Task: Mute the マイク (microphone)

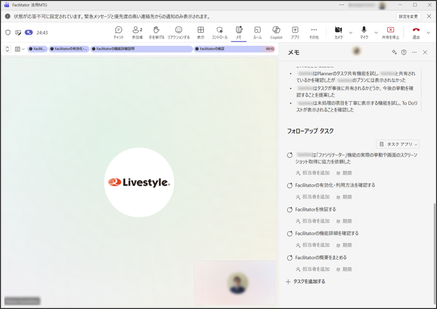Action: [x=364, y=32]
